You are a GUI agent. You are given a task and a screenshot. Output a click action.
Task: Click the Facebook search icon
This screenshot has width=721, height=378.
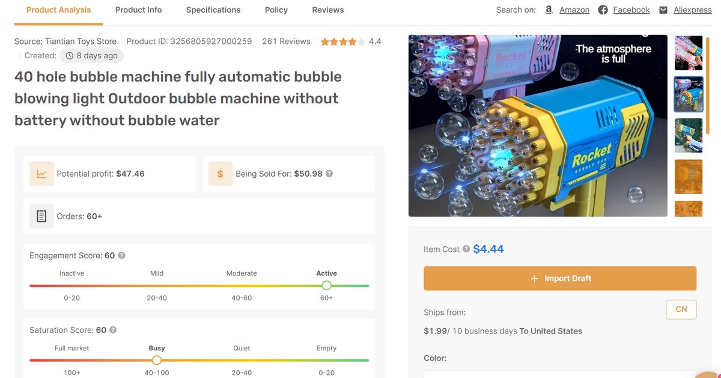click(x=602, y=10)
